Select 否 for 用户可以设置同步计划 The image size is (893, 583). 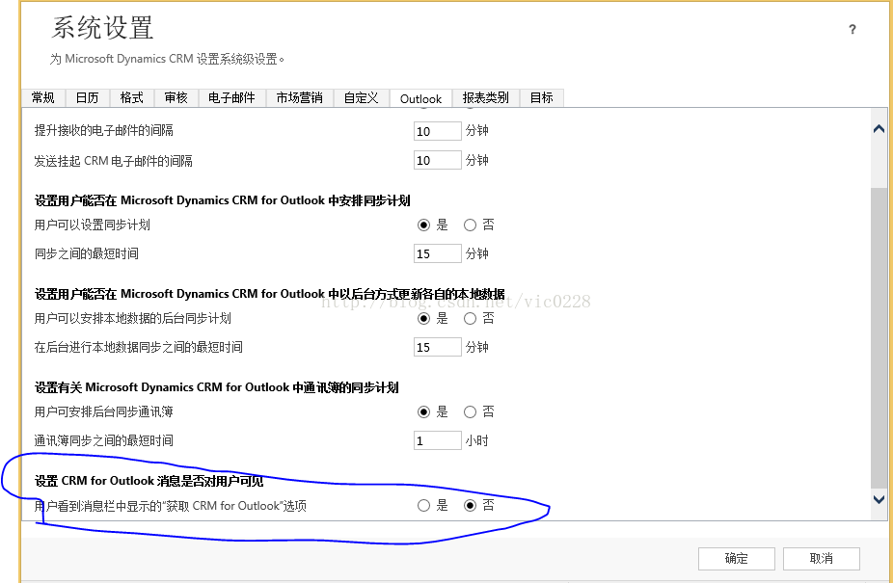point(470,225)
